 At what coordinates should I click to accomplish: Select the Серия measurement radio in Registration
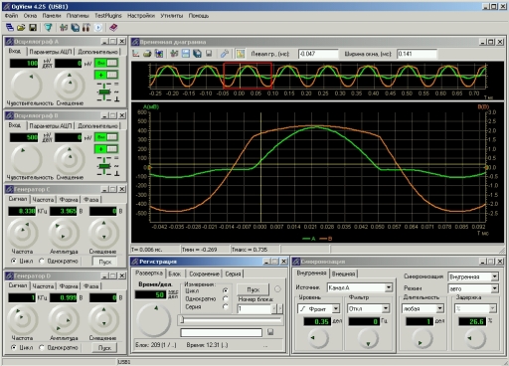click(x=226, y=306)
